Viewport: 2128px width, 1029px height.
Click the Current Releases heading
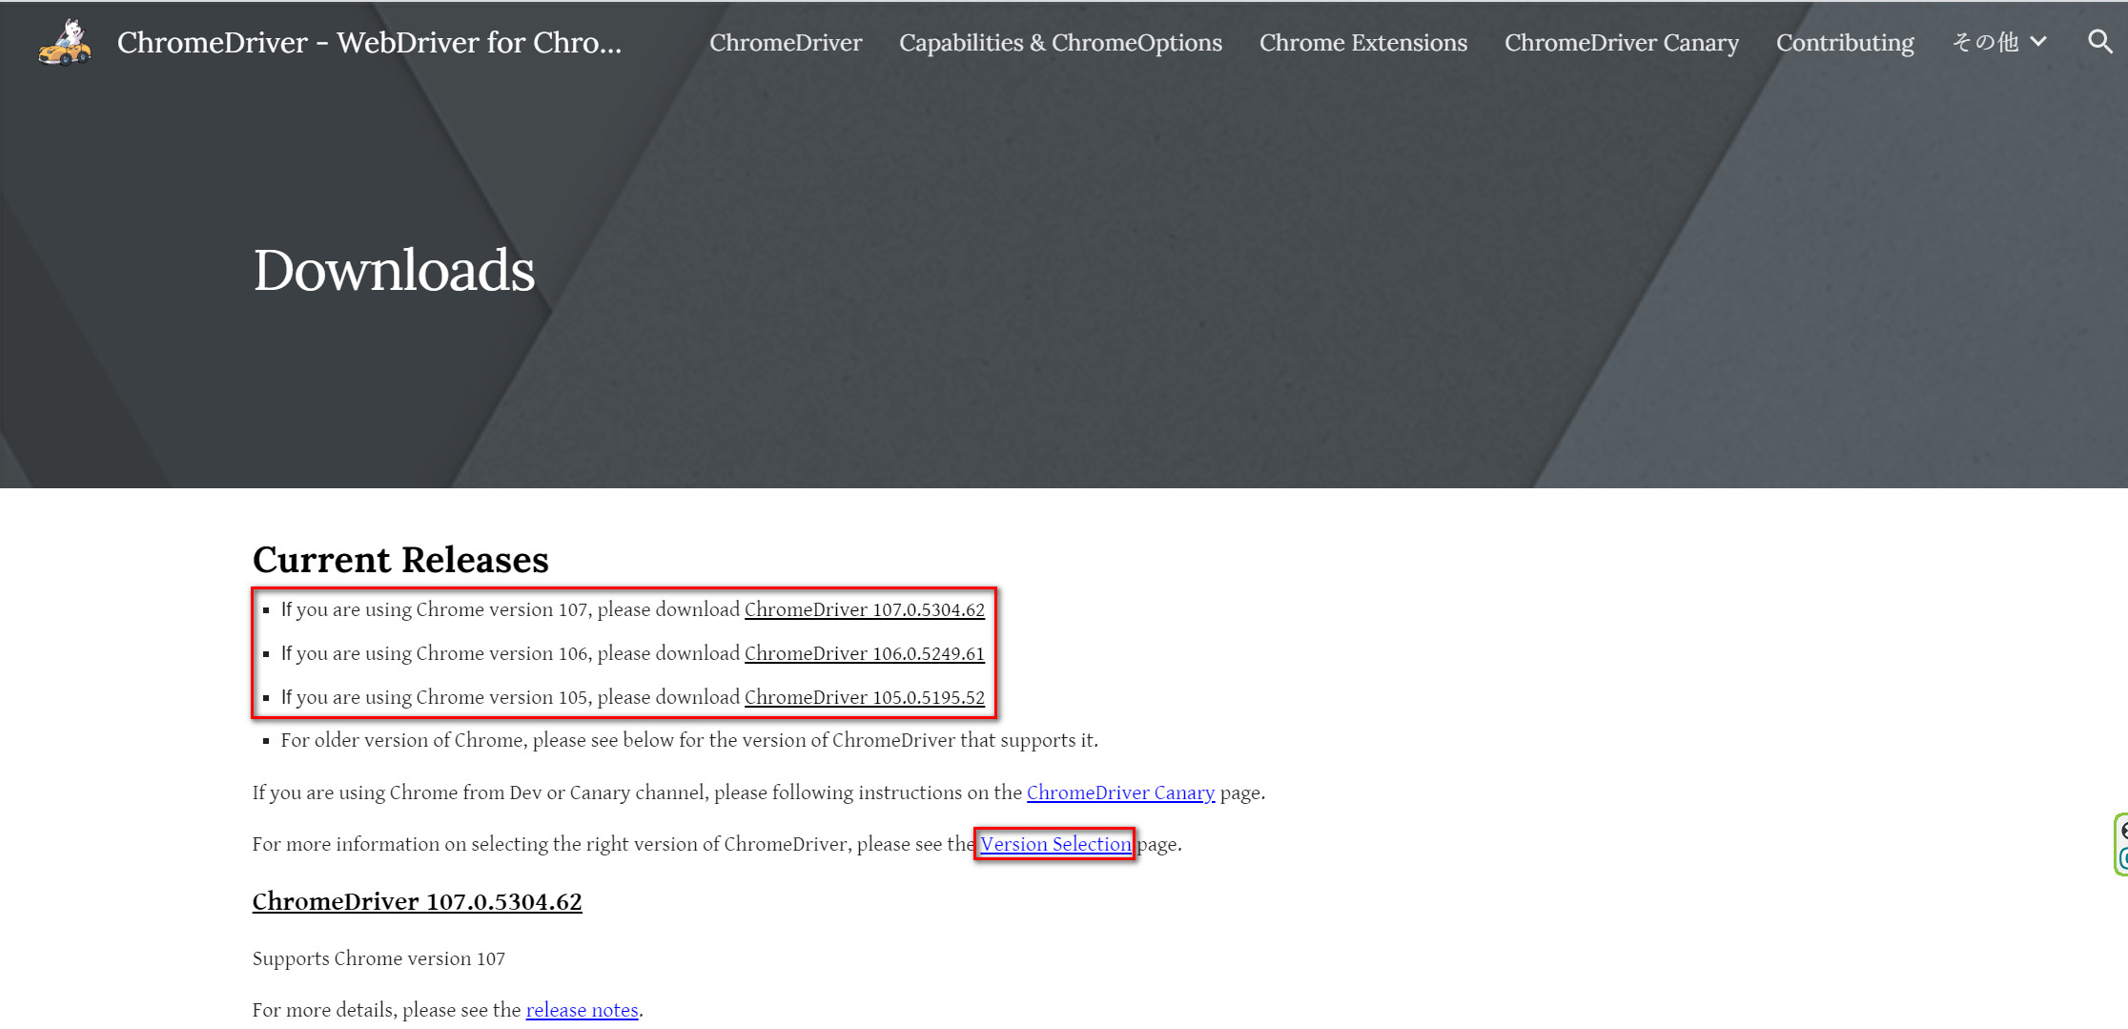(400, 560)
